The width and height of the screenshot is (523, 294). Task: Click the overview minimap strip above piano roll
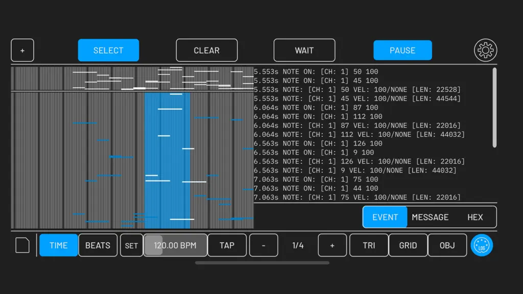132,79
